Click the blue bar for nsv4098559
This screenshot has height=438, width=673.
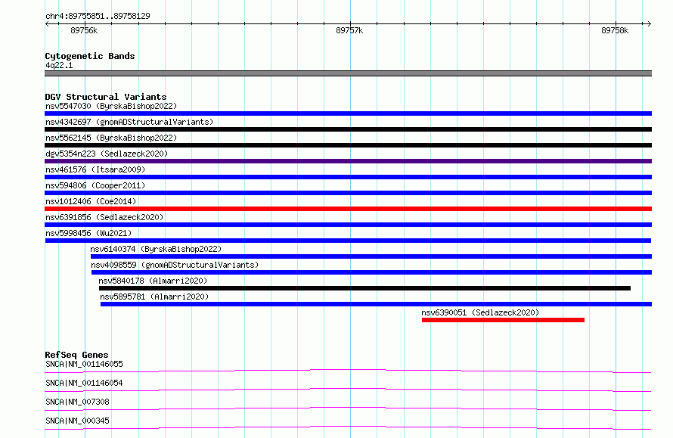tap(372, 272)
